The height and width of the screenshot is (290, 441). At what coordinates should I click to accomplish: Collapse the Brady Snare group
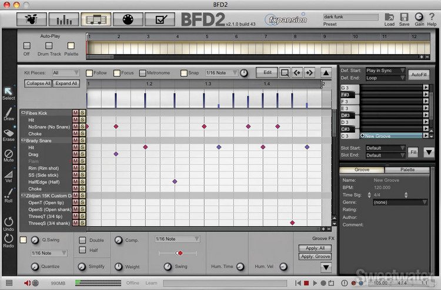(x=24, y=140)
